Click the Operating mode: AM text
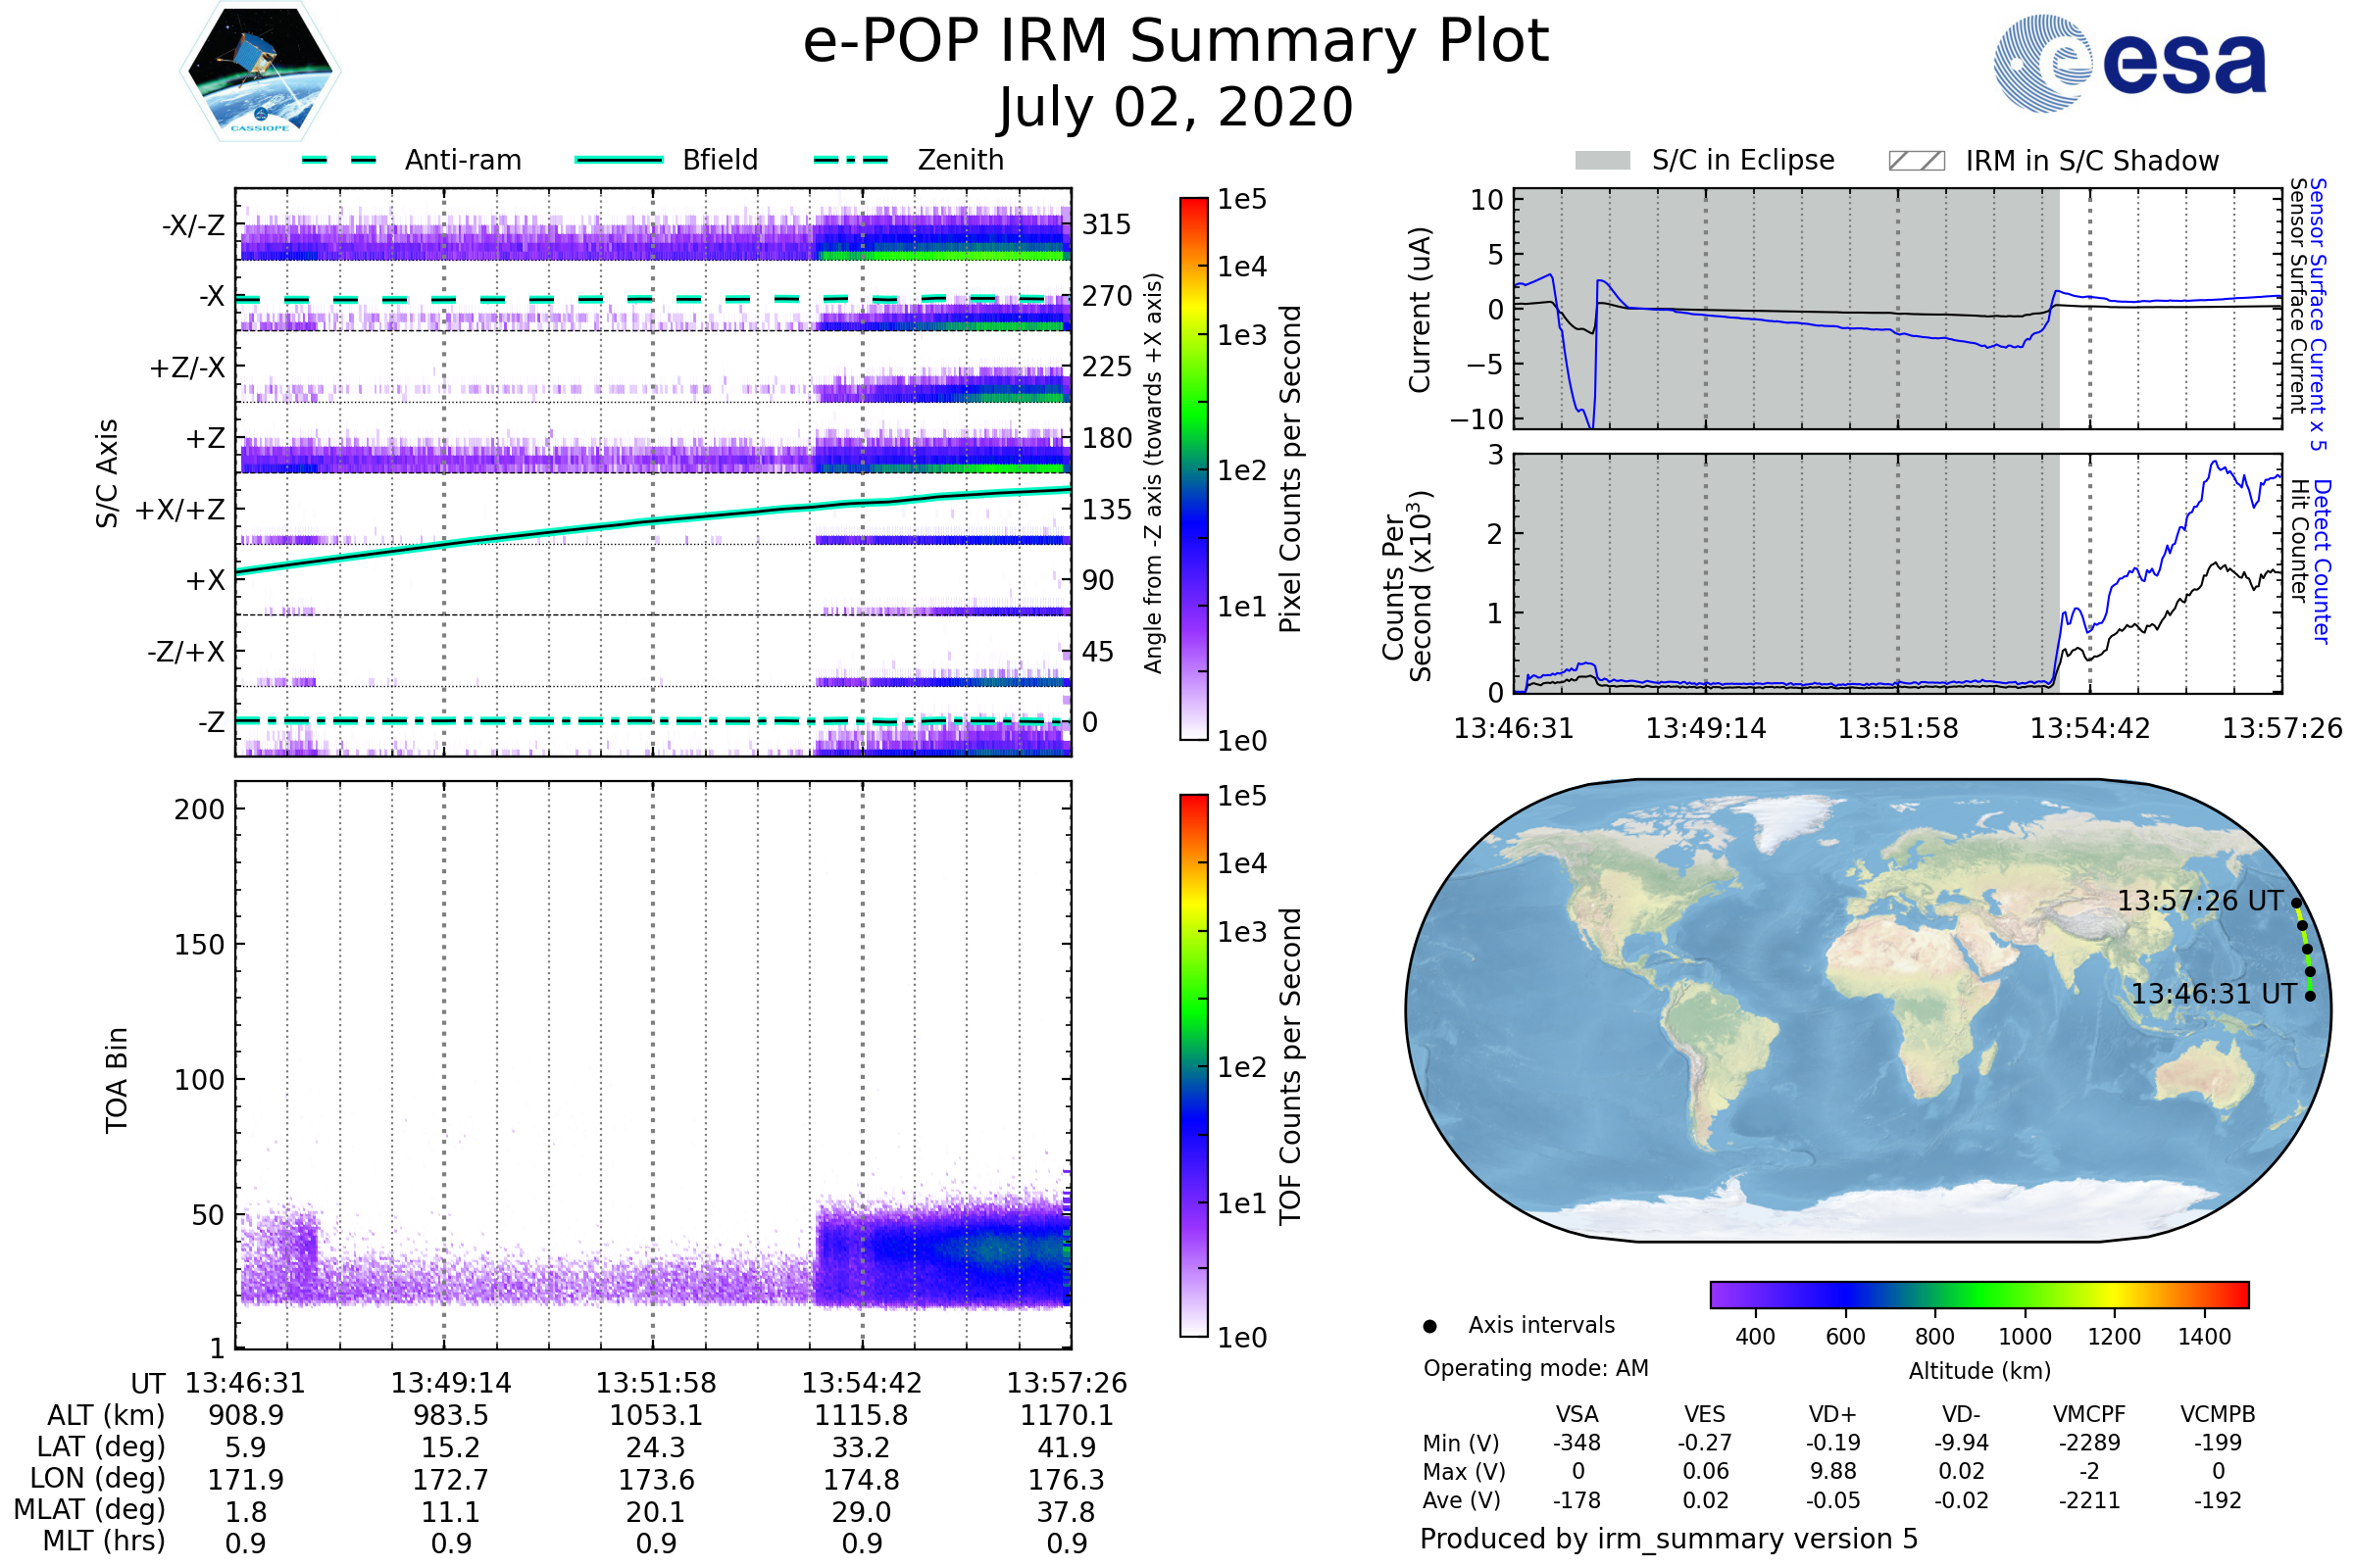 1535,1368
